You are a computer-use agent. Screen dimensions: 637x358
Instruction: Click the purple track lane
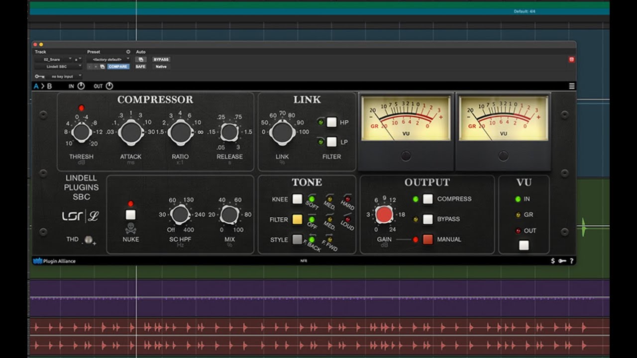point(319,297)
